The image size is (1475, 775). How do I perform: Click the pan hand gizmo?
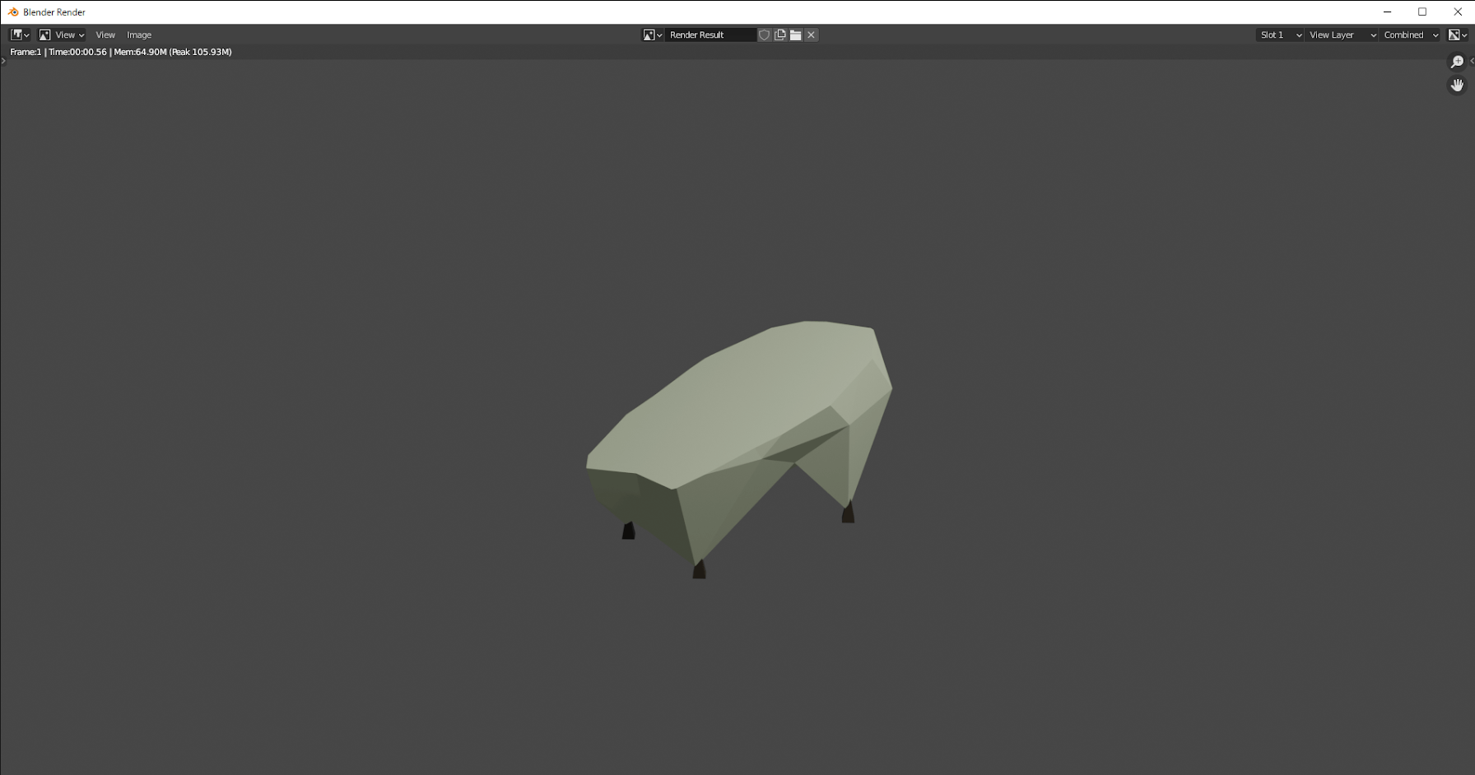coord(1457,86)
